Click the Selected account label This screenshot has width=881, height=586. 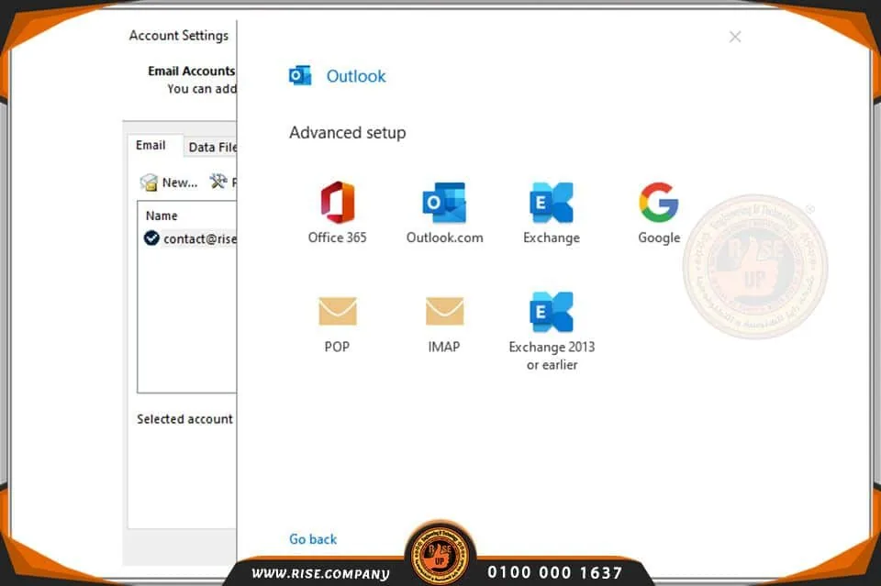[x=184, y=419]
